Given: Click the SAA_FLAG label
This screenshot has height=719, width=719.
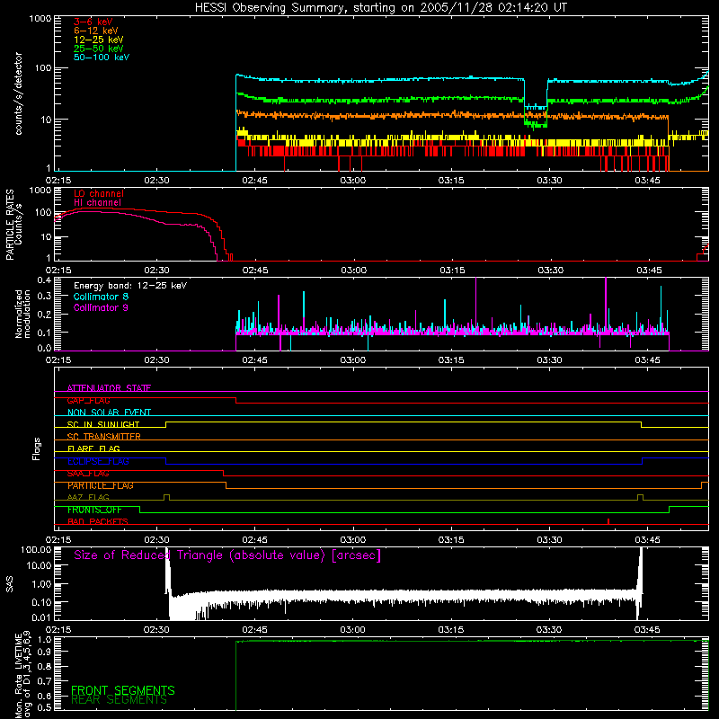Looking at the screenshot, I should 88,474.
